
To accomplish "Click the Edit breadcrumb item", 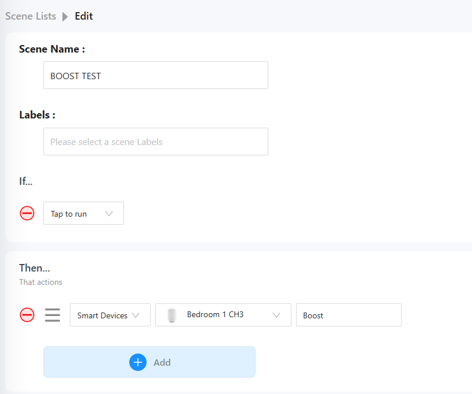I will click(84, 16).
